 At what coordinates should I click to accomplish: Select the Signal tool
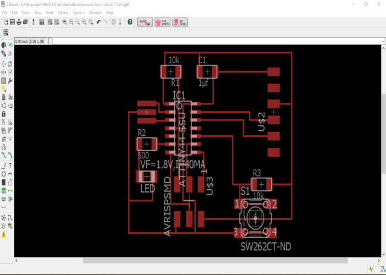pos(10,190)
